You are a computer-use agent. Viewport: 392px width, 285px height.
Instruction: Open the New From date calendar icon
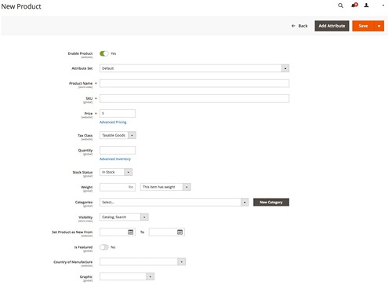131,232
